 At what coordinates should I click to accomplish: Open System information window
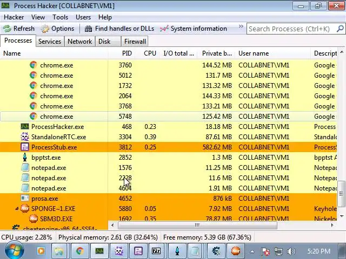point(194,29)
